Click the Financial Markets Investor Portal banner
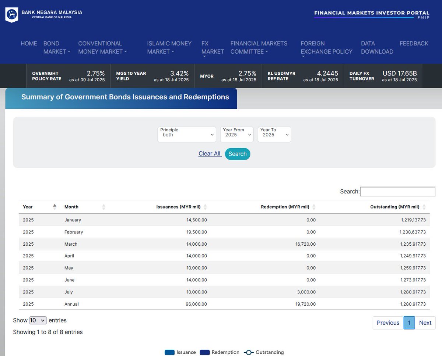The height and width of the screenshot is (356, 442). [372, 15]
